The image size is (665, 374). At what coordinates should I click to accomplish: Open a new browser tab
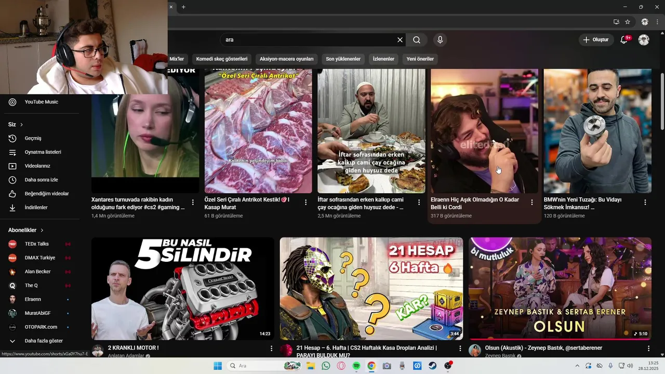[183, 7]
